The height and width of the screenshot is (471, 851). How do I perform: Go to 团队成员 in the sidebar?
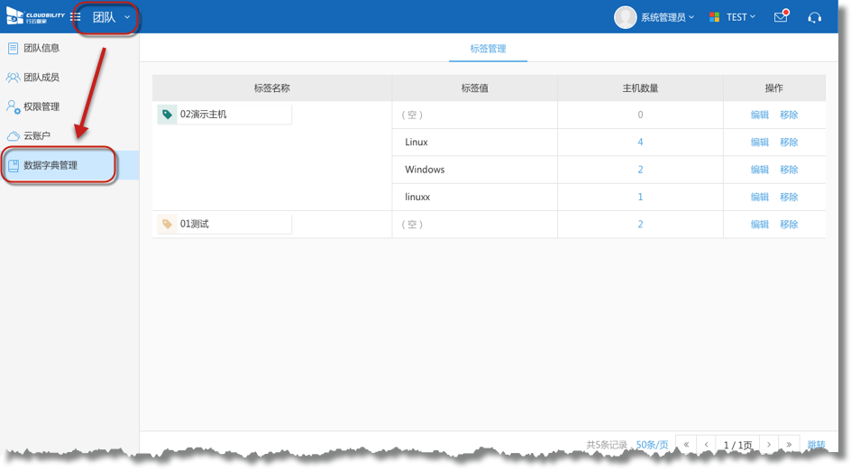(41, 78)
